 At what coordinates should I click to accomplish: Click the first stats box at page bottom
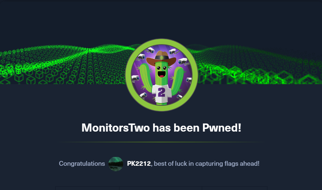87,189
